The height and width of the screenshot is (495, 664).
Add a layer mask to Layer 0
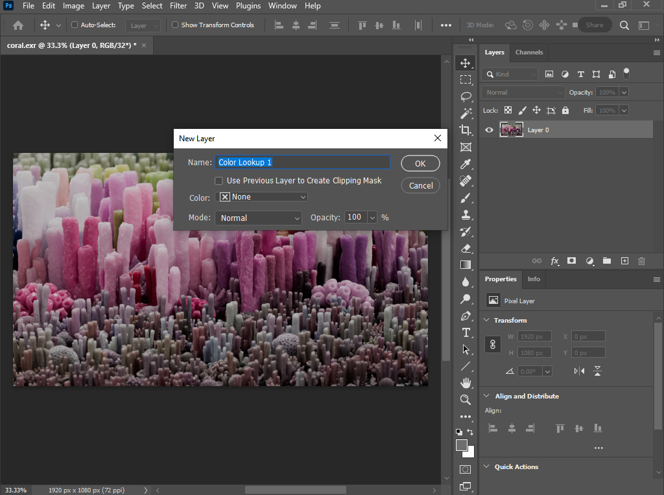click(571, 261)
